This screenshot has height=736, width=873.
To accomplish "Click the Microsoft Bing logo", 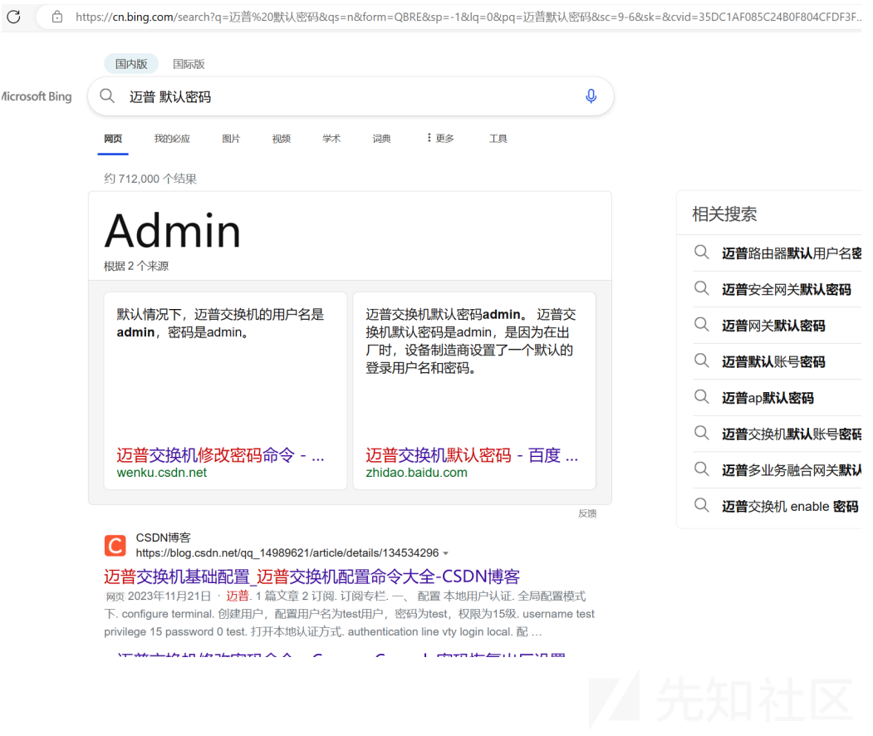I will point(37,96).
